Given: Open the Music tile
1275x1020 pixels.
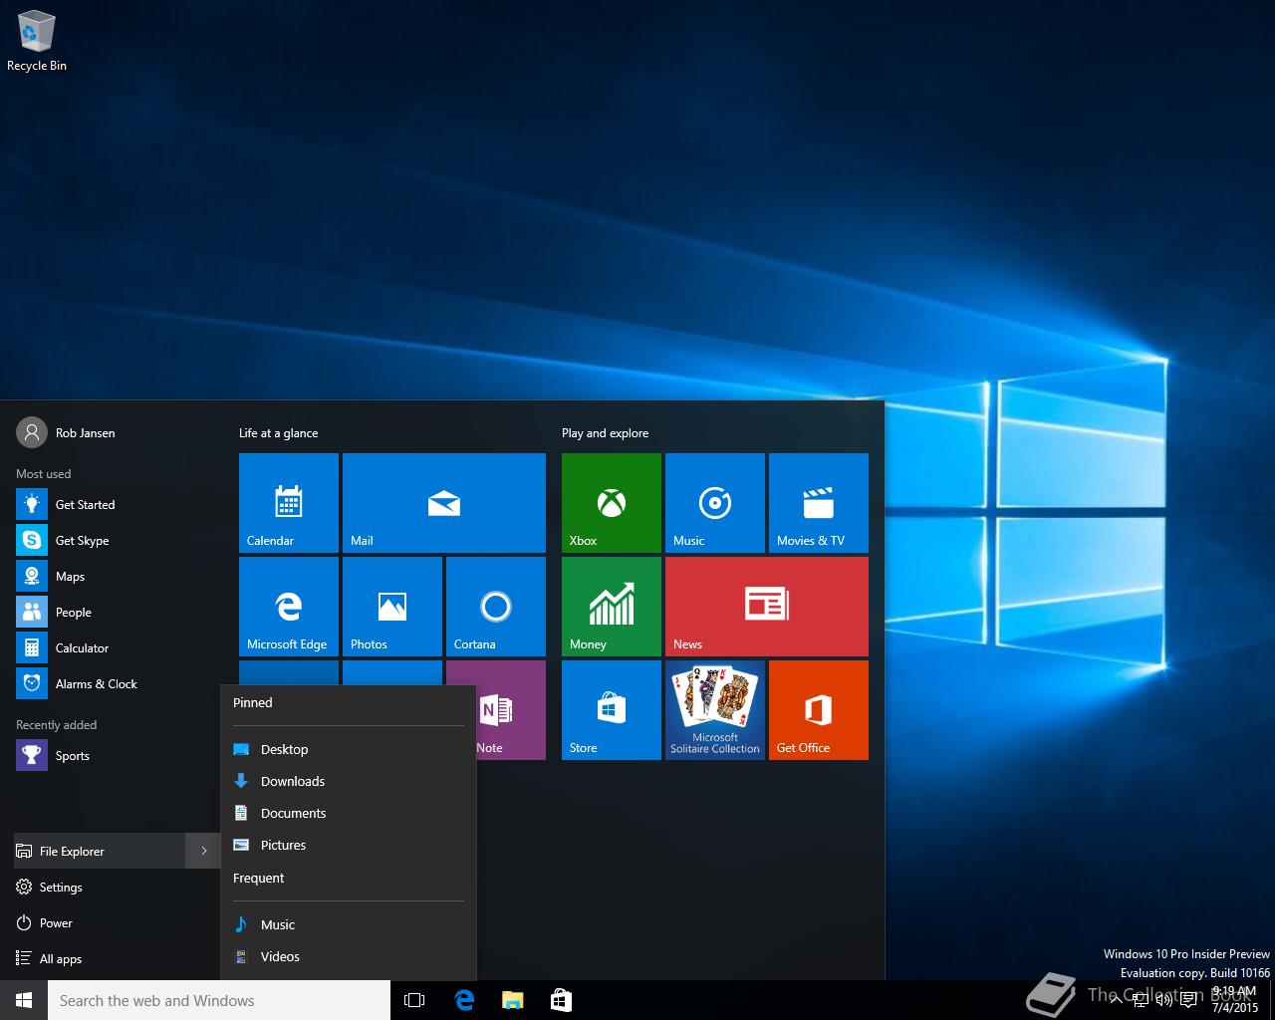Looking at the screenshot, I should [x=715, y=503].
